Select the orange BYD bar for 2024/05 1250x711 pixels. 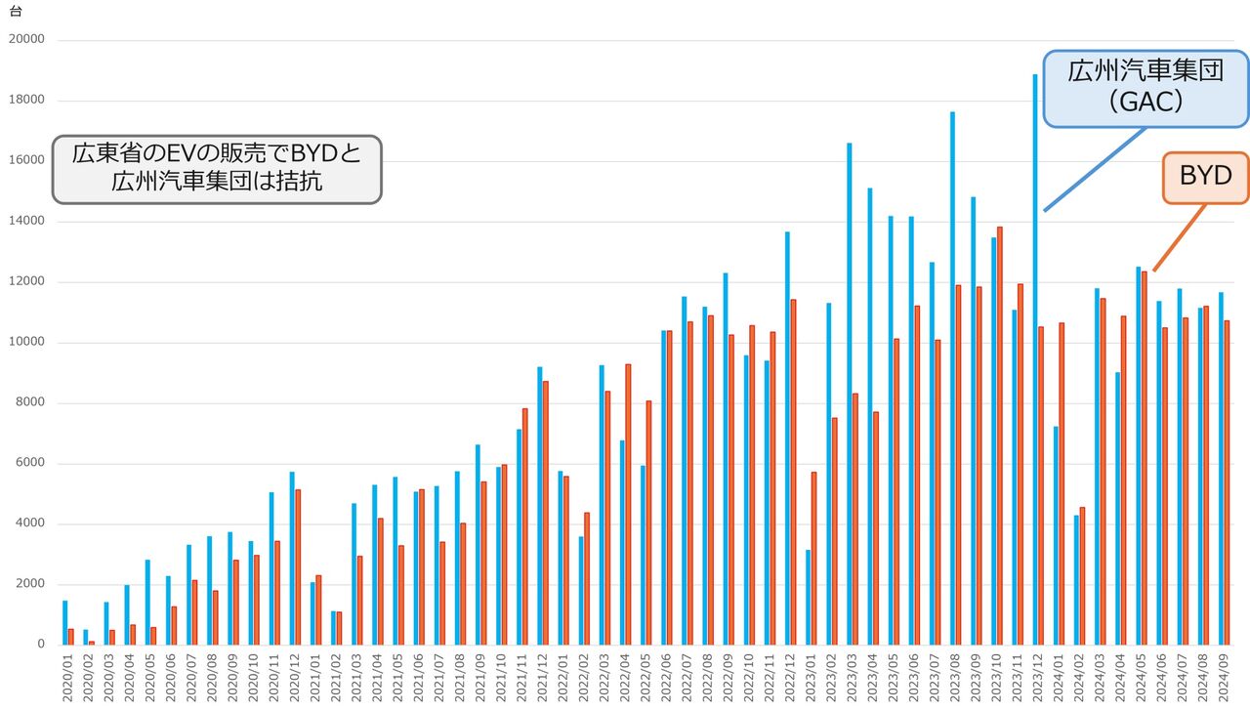[1144, 458]
